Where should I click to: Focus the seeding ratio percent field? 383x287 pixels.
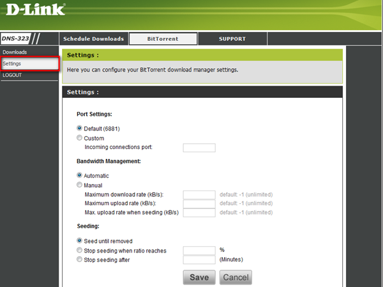coord(199,251)
